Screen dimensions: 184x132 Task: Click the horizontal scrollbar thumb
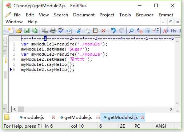point(21,109)
